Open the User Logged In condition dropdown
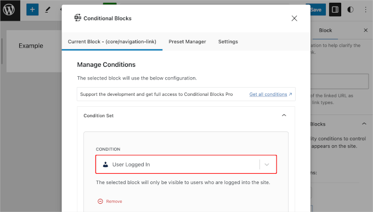The height and width of the screenshot is (212, 373). 186,164
